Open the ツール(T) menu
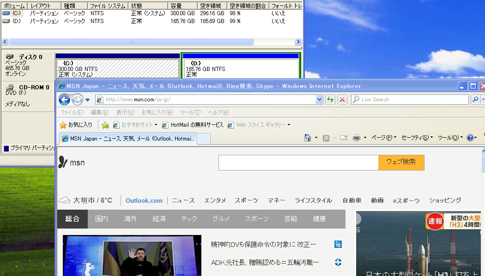This screenshot has height=276, width=485. (190, 112)
